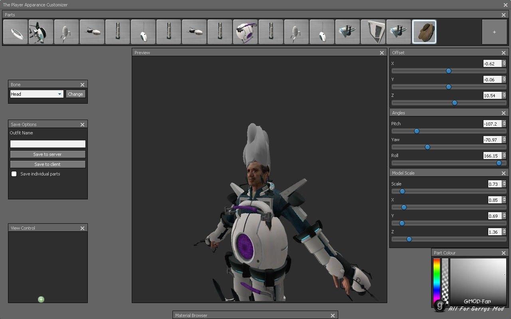The height and width of the screenshot is (319, 511).
Task: Click the Model Scale X slider handle
Action: [404, 207]
